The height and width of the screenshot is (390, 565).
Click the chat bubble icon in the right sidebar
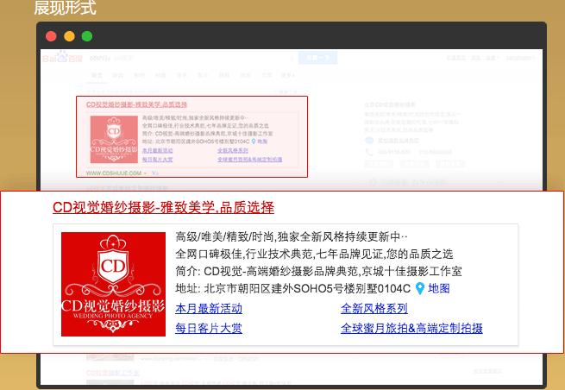[369, 141]
